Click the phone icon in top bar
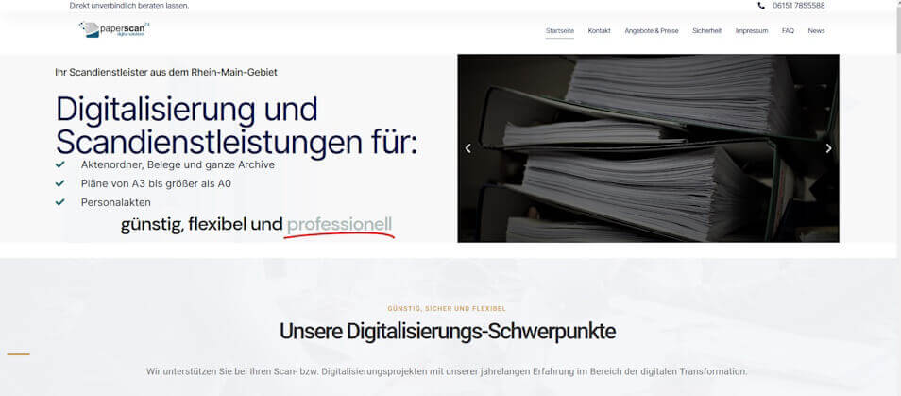 tap(761, 5)
